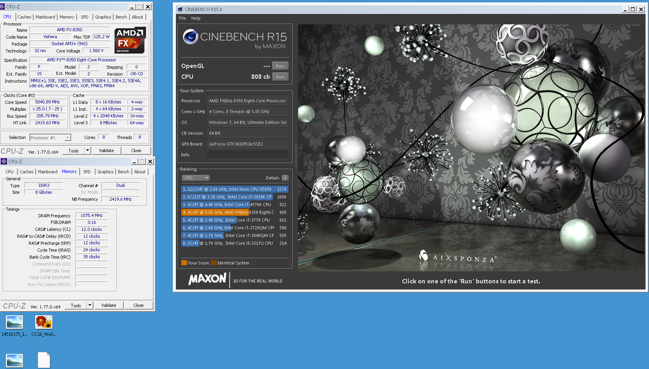
Task: Switch to Caches tab in bottom CPU-Z
Action: 27,172
